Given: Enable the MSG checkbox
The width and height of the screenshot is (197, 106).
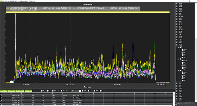Looking at the screenshot, I should coord(95,91).
